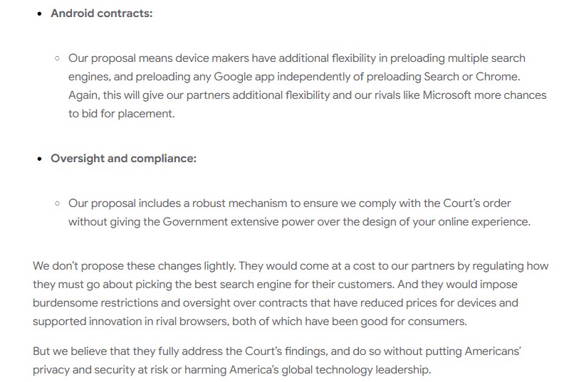Click the bullet dot before "Oversight and compliance"
Screen dimensions: 564x382
click(x=39, y=159)
